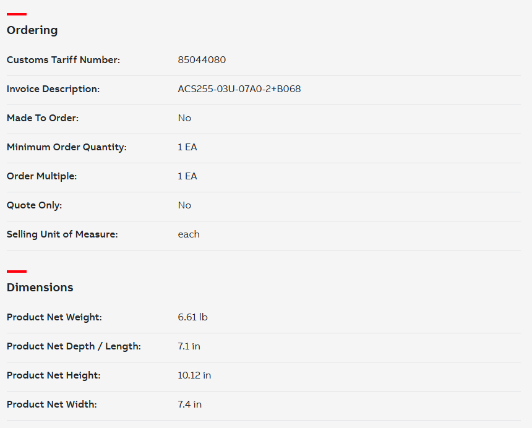Select the weight value 6.61 lb
Screen dimensions: 532x428
click(192, 317)
